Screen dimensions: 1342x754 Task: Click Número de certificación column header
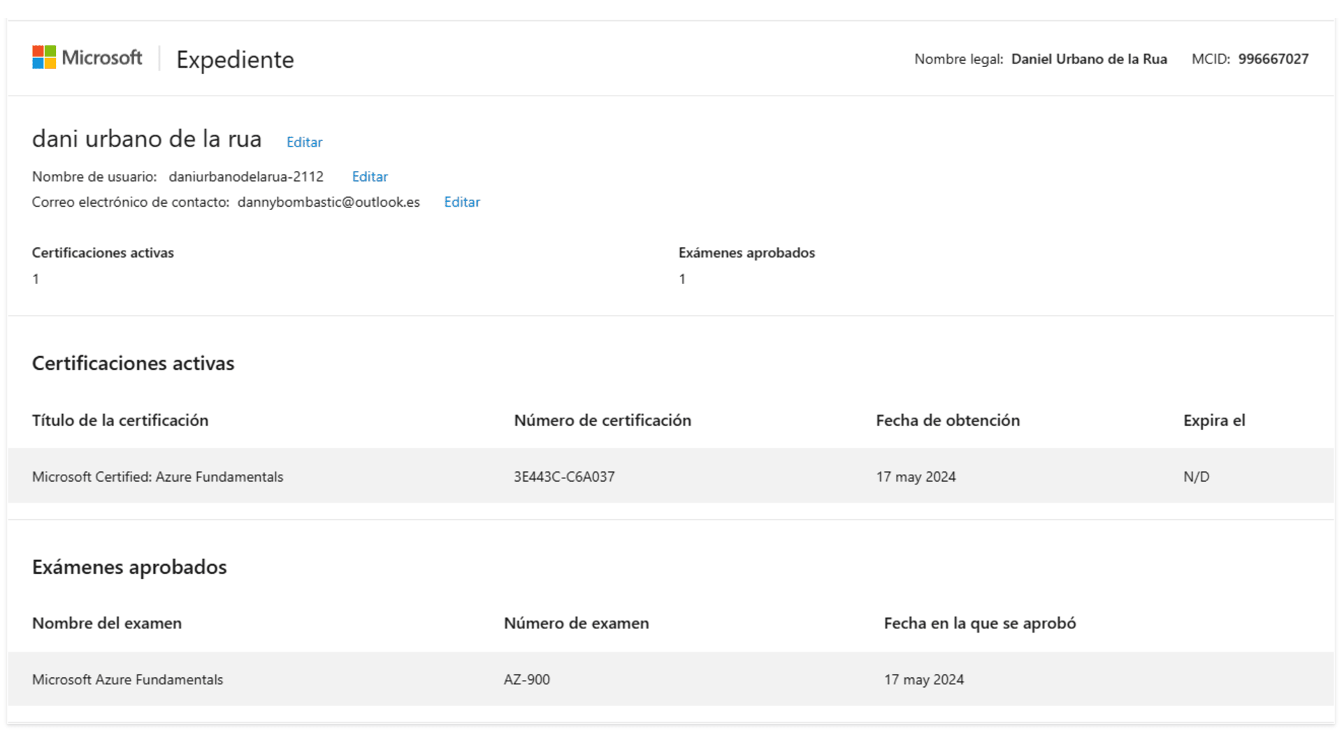tap(603, 420)
